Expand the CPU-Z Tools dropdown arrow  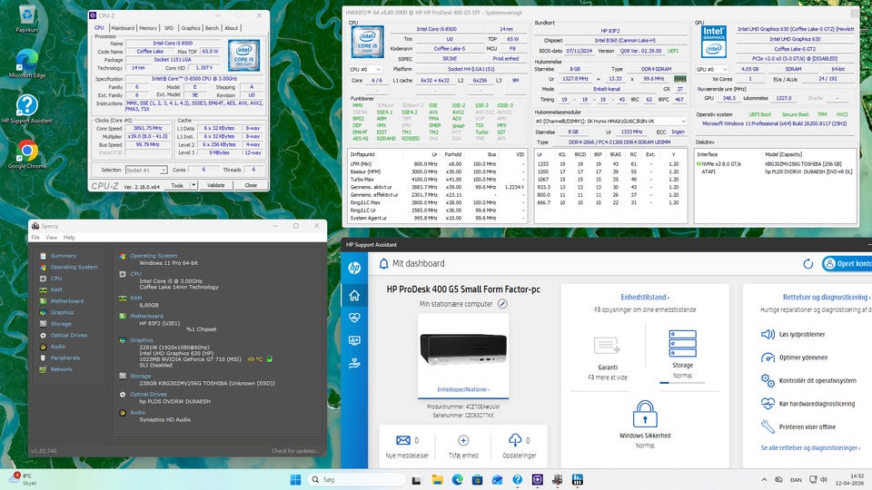[192, 185]
